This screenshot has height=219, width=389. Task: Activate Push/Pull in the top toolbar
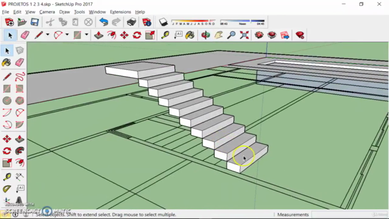(98, 35)
